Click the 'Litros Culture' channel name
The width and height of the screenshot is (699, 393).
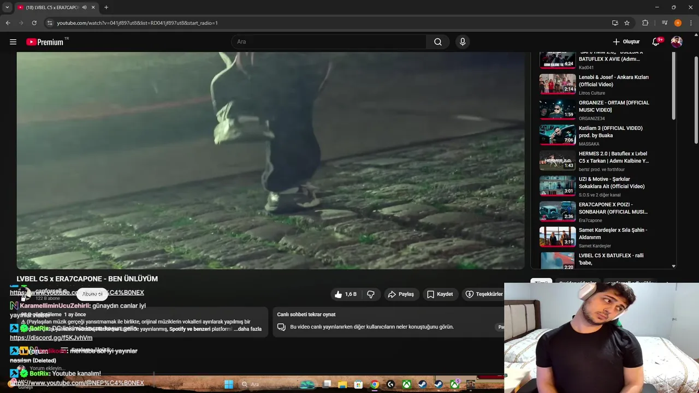click(x=592, y=93)
